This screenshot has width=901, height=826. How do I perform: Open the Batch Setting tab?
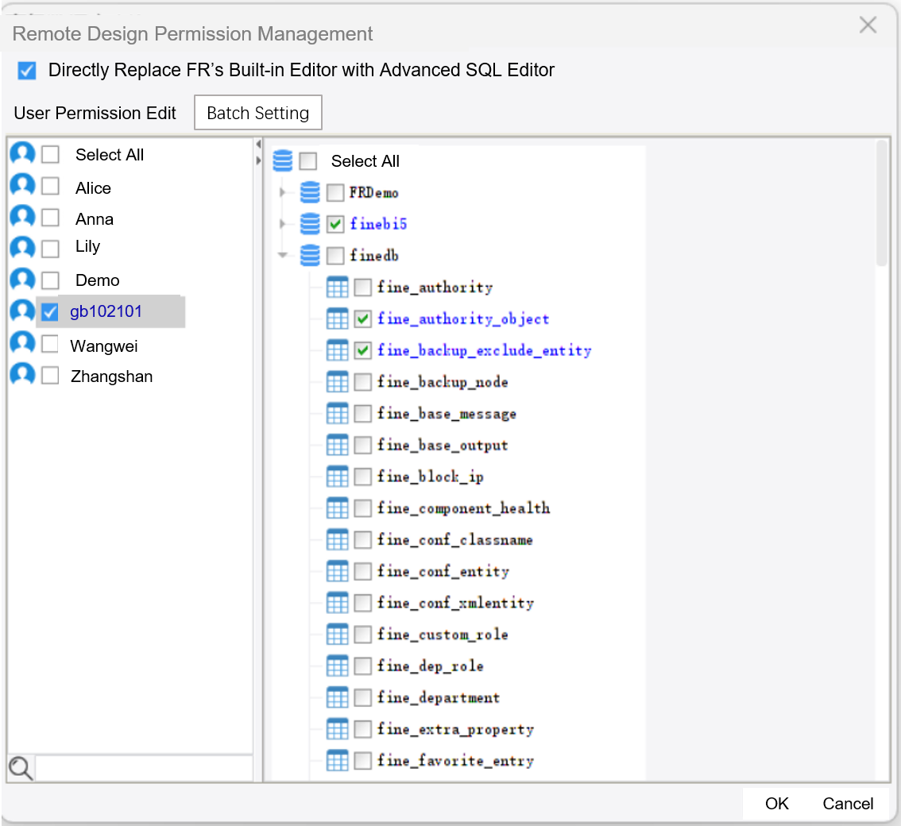(258, 113)
